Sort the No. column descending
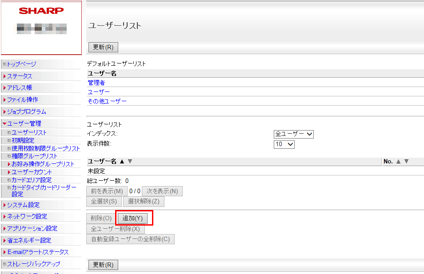This screenshot has height=274, width=424. pyautogui.click(x=406, y=162)
